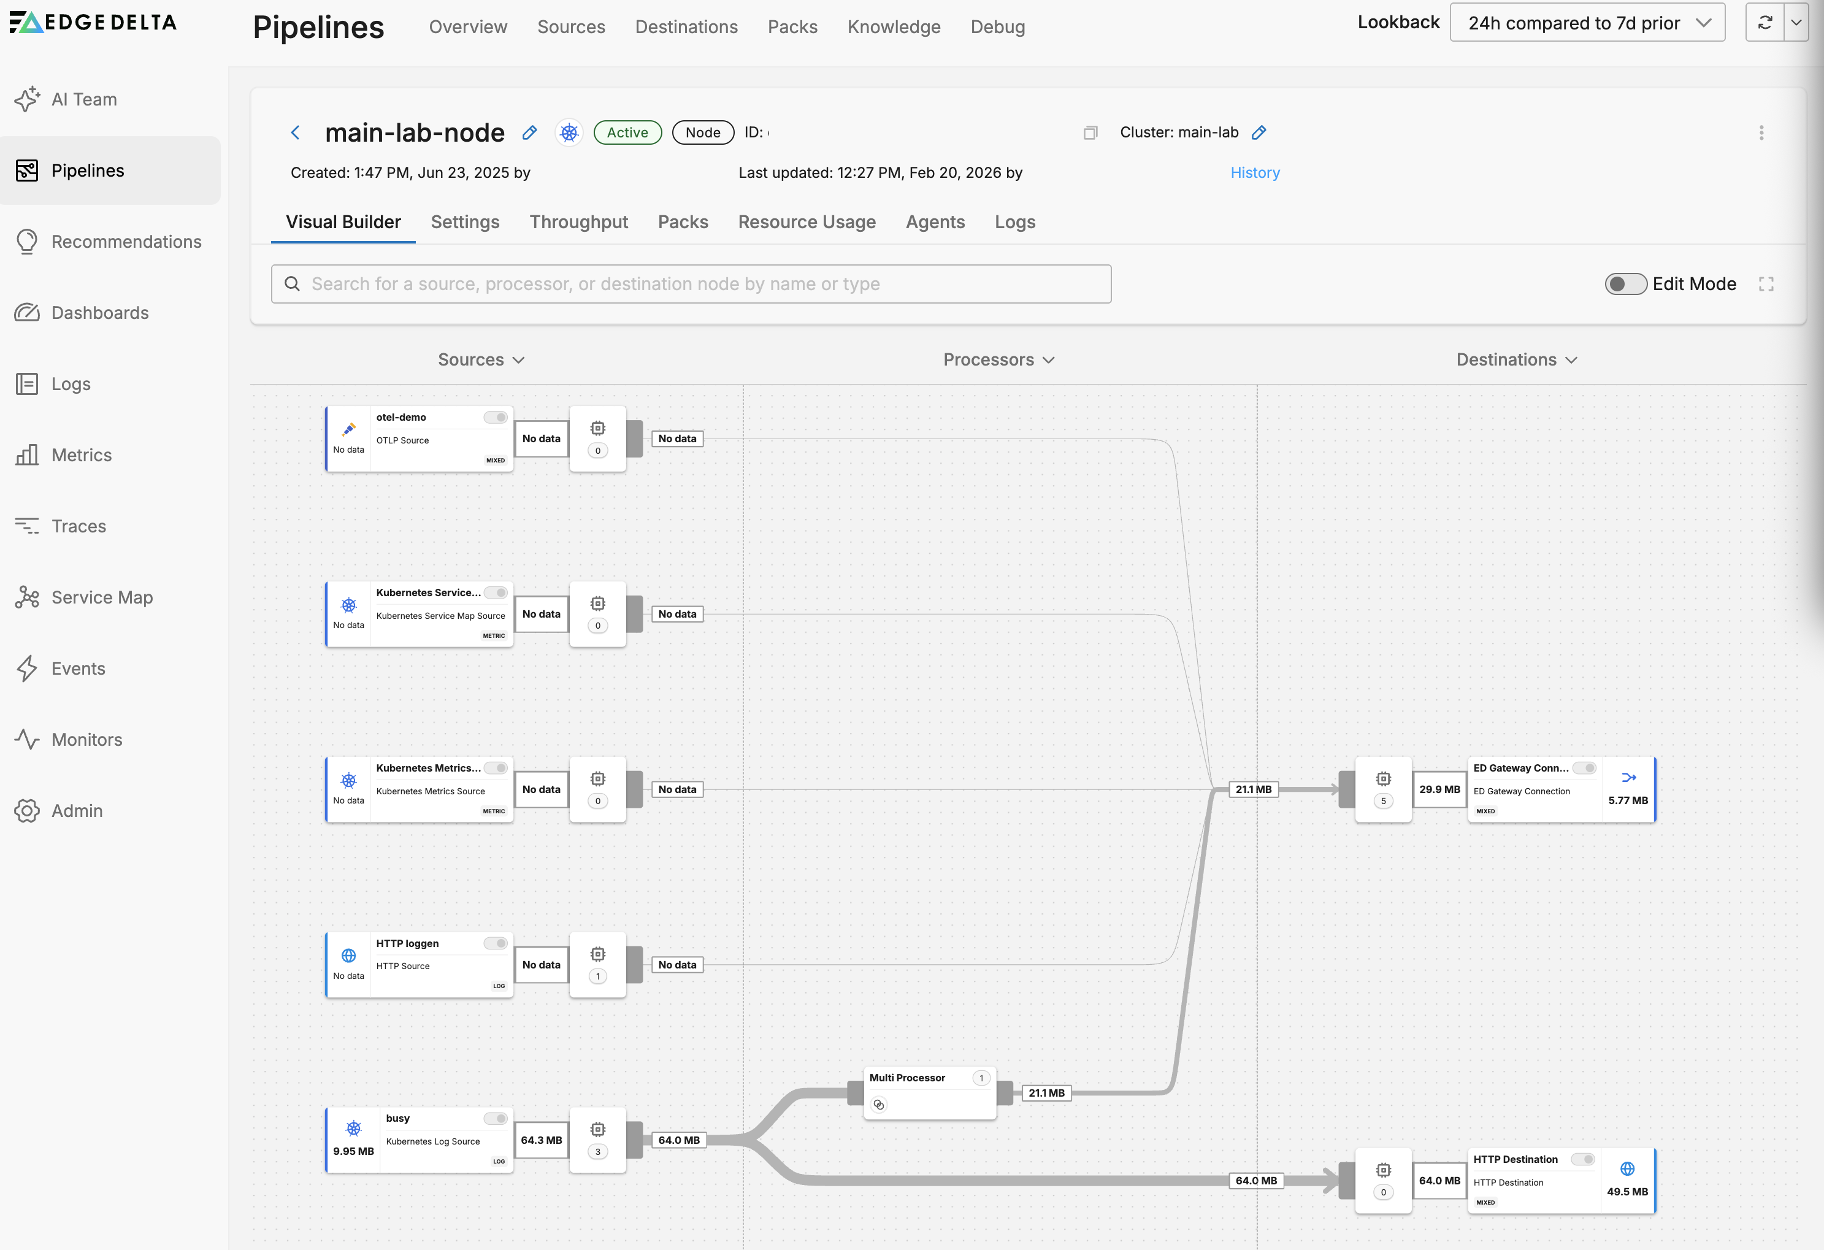The height and width of the screenshot is (1250, 1824).
Task: Edit the cluster name with the pencil icon
Action: [1259, 132]
